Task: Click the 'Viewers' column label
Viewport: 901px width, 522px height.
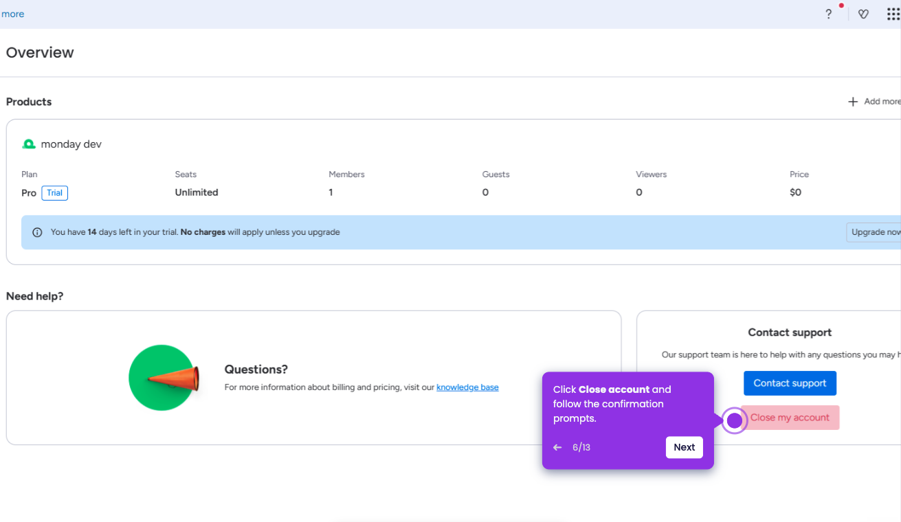Action: 652,174
